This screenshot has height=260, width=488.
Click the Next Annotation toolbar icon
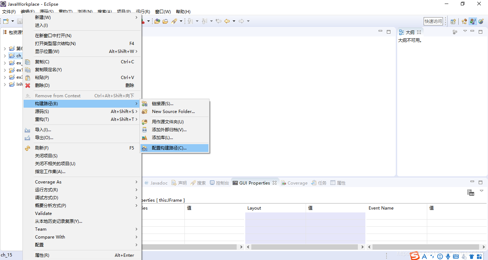[x=190, y=21]
